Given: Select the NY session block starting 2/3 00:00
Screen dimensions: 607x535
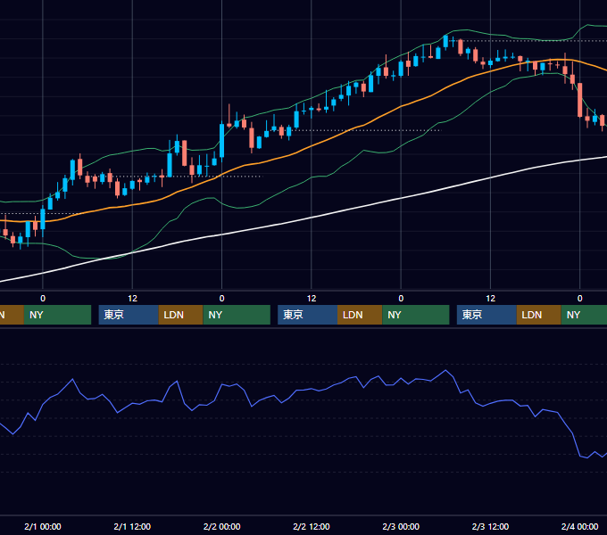Looking at the screenshot, I should 416,315.
